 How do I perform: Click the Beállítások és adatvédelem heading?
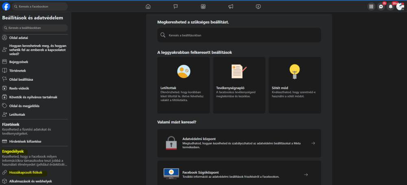pyautogui.click(x=33, y=18)
